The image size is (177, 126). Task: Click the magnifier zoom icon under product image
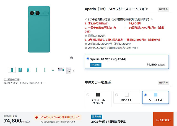coord(72,58)
